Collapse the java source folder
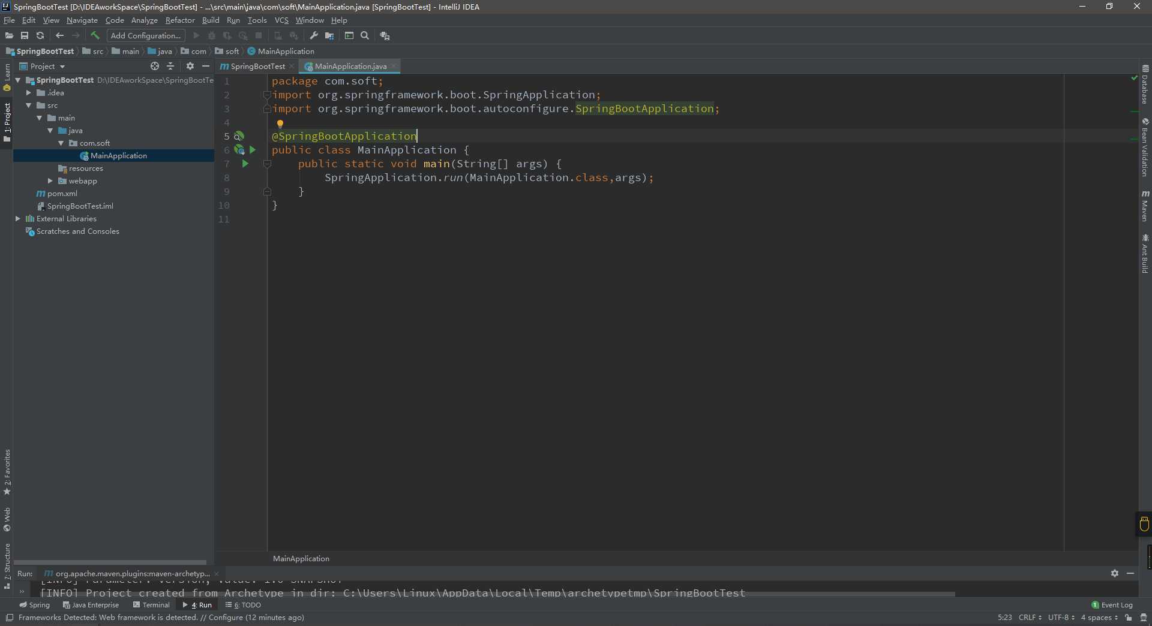The image size is (1152, 626). (x=50, y=131)
